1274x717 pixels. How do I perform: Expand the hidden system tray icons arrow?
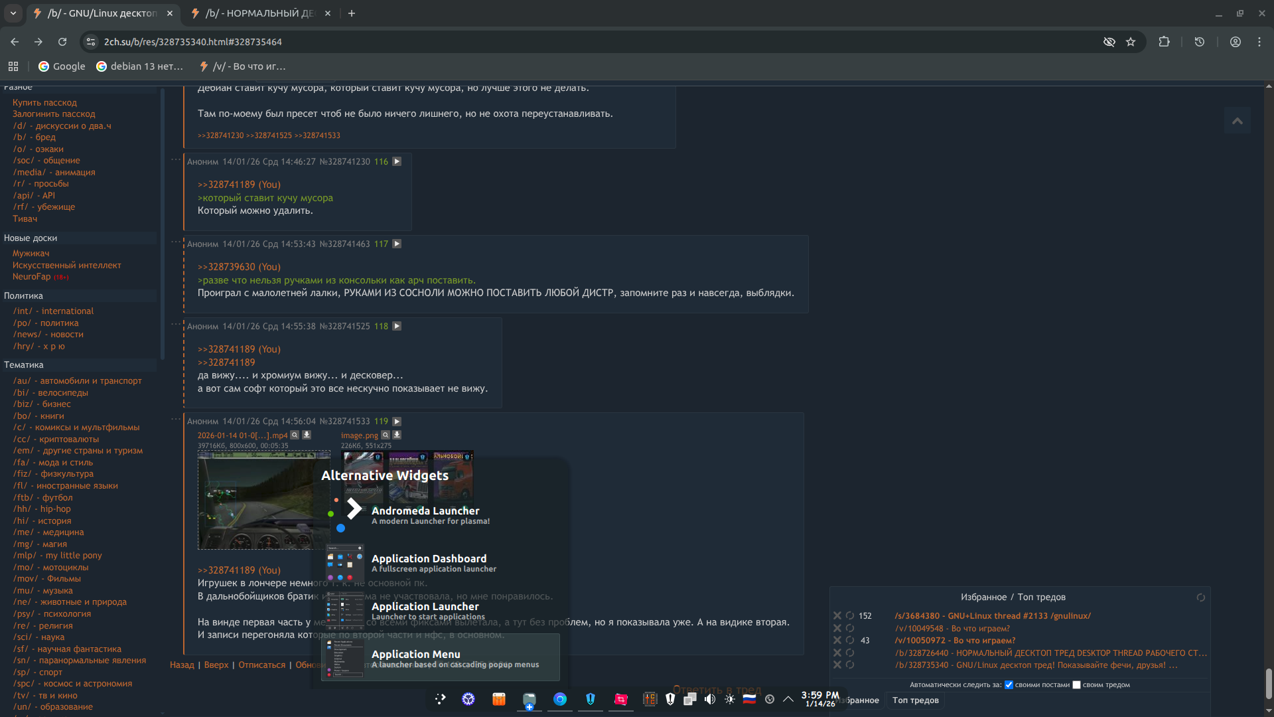click(788, 699)
